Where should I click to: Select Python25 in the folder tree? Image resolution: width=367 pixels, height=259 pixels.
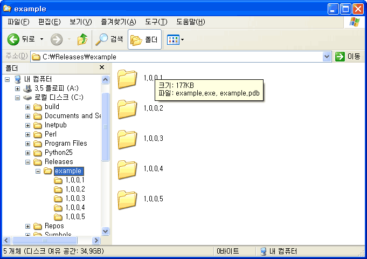coord(58,153)
